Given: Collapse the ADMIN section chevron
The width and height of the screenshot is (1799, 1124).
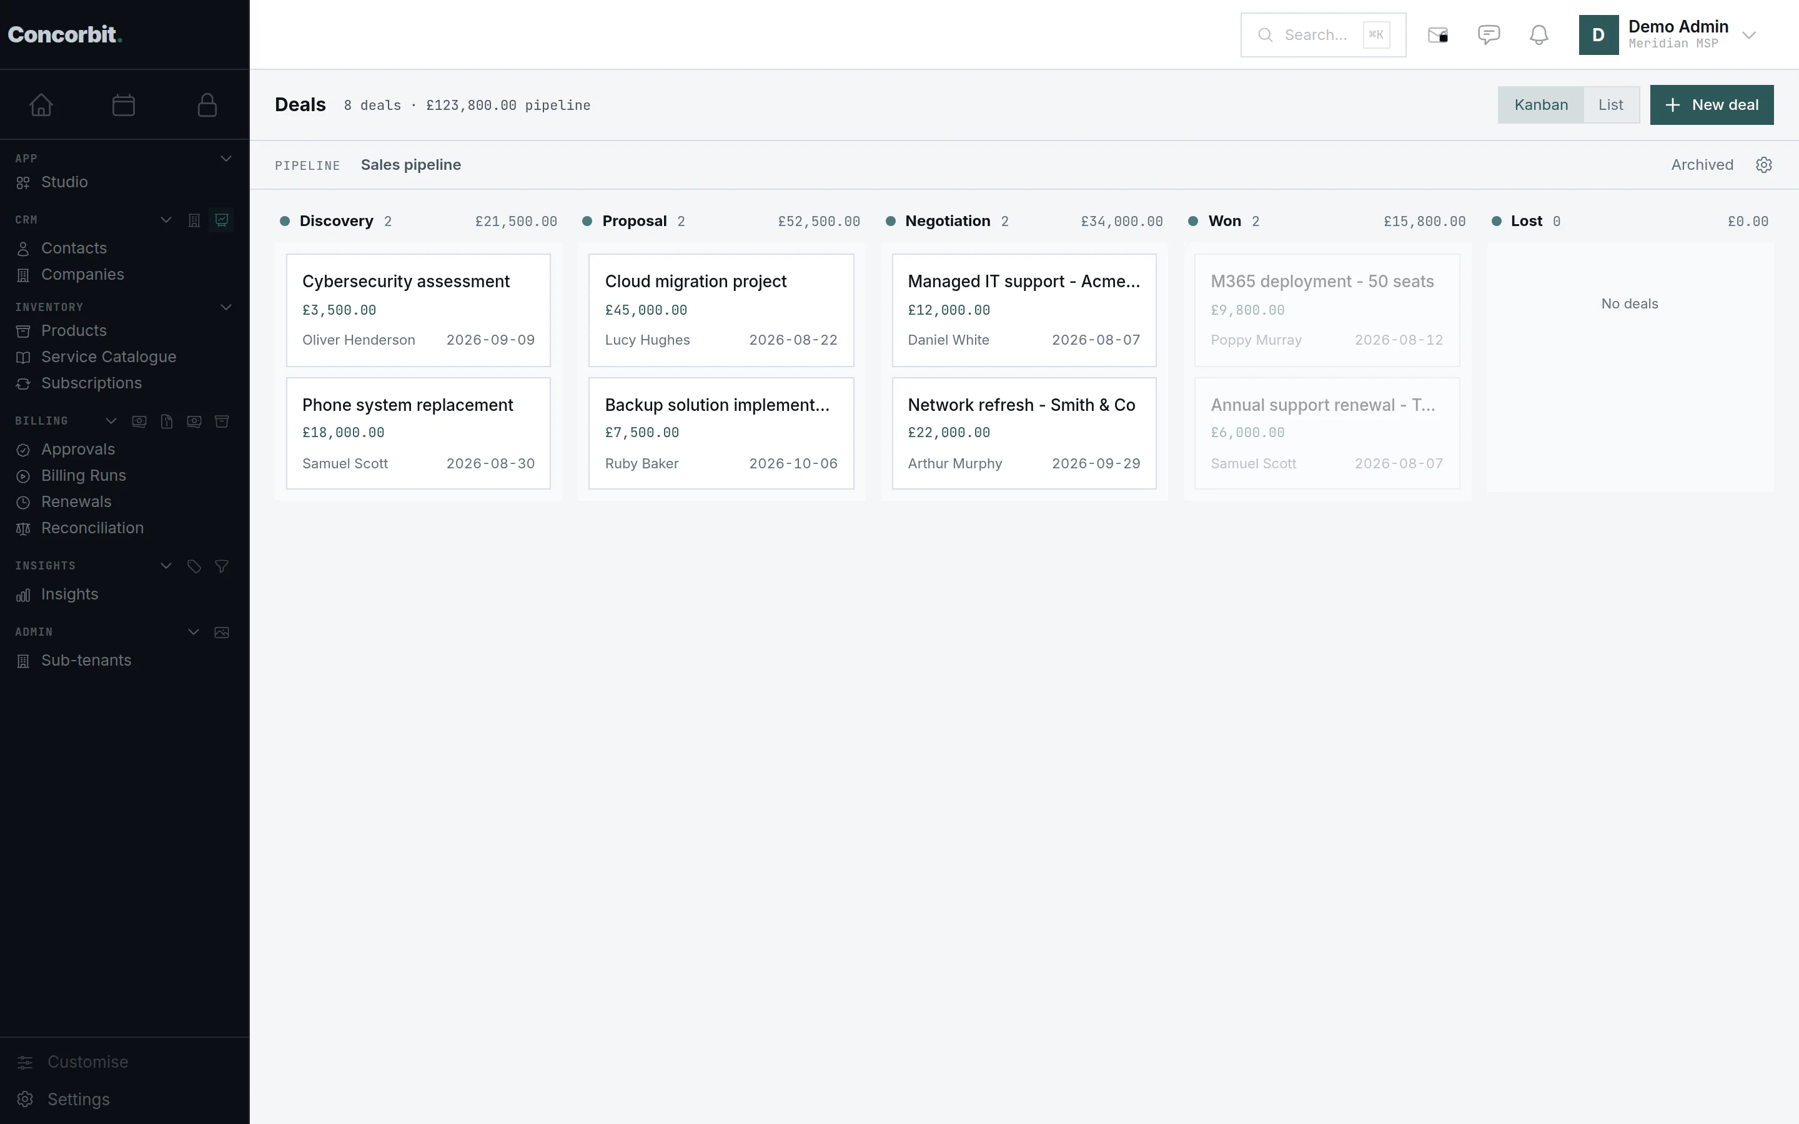Looking at the screenshot, I should click(x=193, y=632).
